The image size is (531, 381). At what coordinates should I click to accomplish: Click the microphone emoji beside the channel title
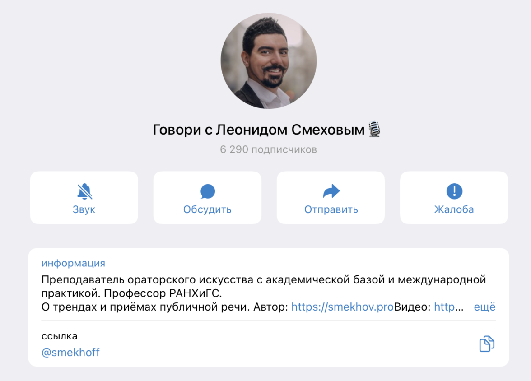(375, 129)
